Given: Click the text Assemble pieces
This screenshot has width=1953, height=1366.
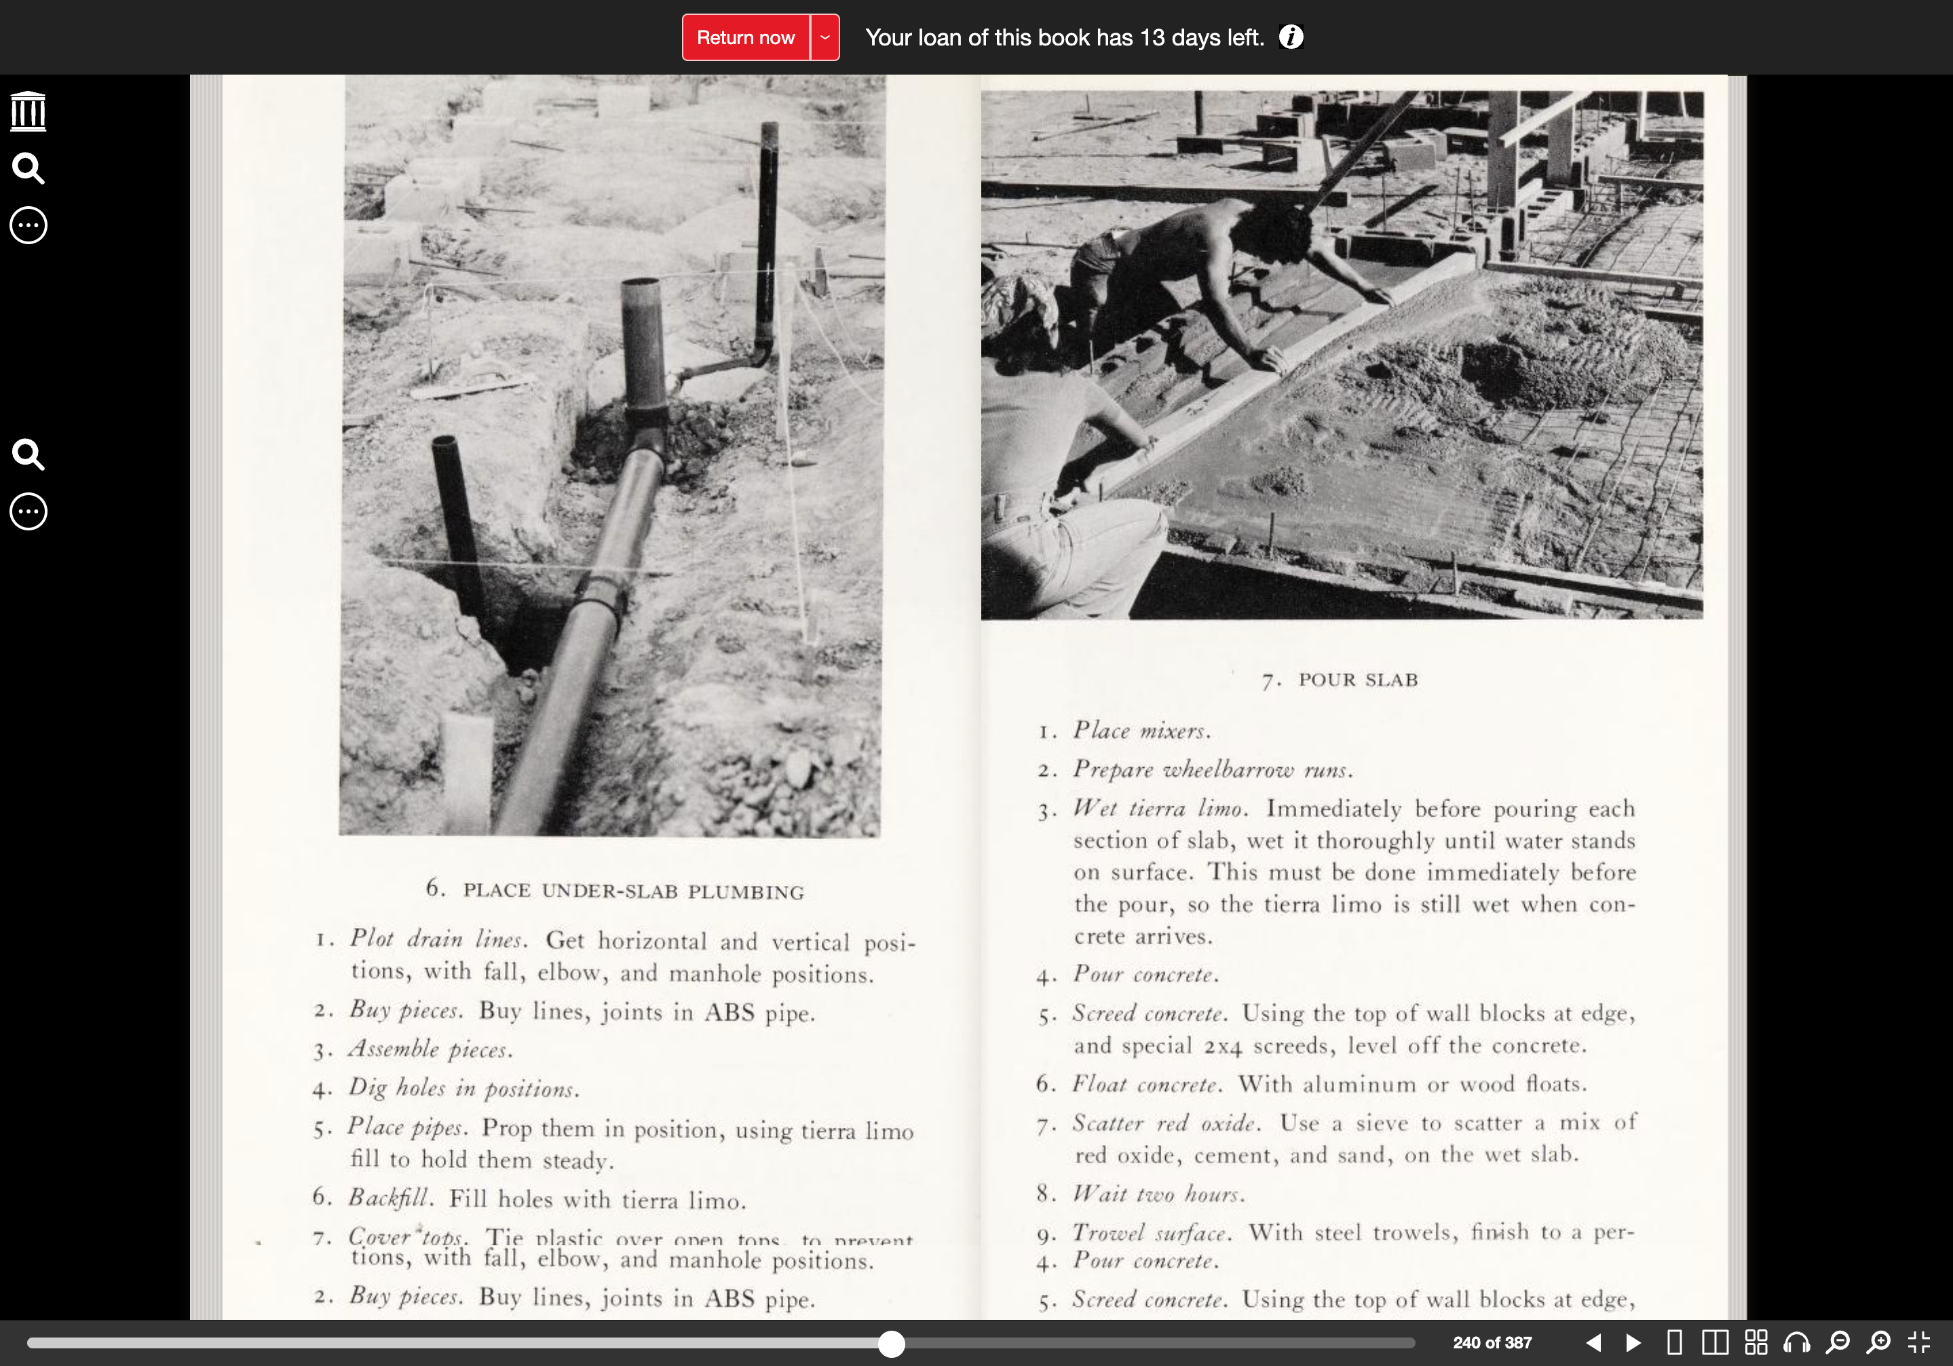Looking at the screenshot, I should pos(430,1049).
